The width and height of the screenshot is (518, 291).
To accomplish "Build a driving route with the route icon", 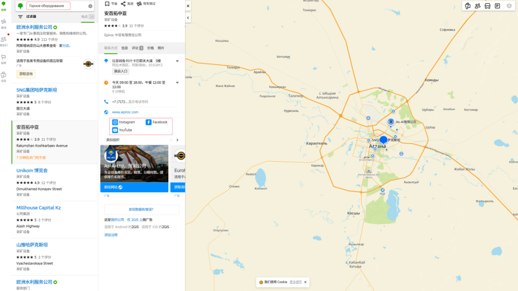I will coord(139,4).
